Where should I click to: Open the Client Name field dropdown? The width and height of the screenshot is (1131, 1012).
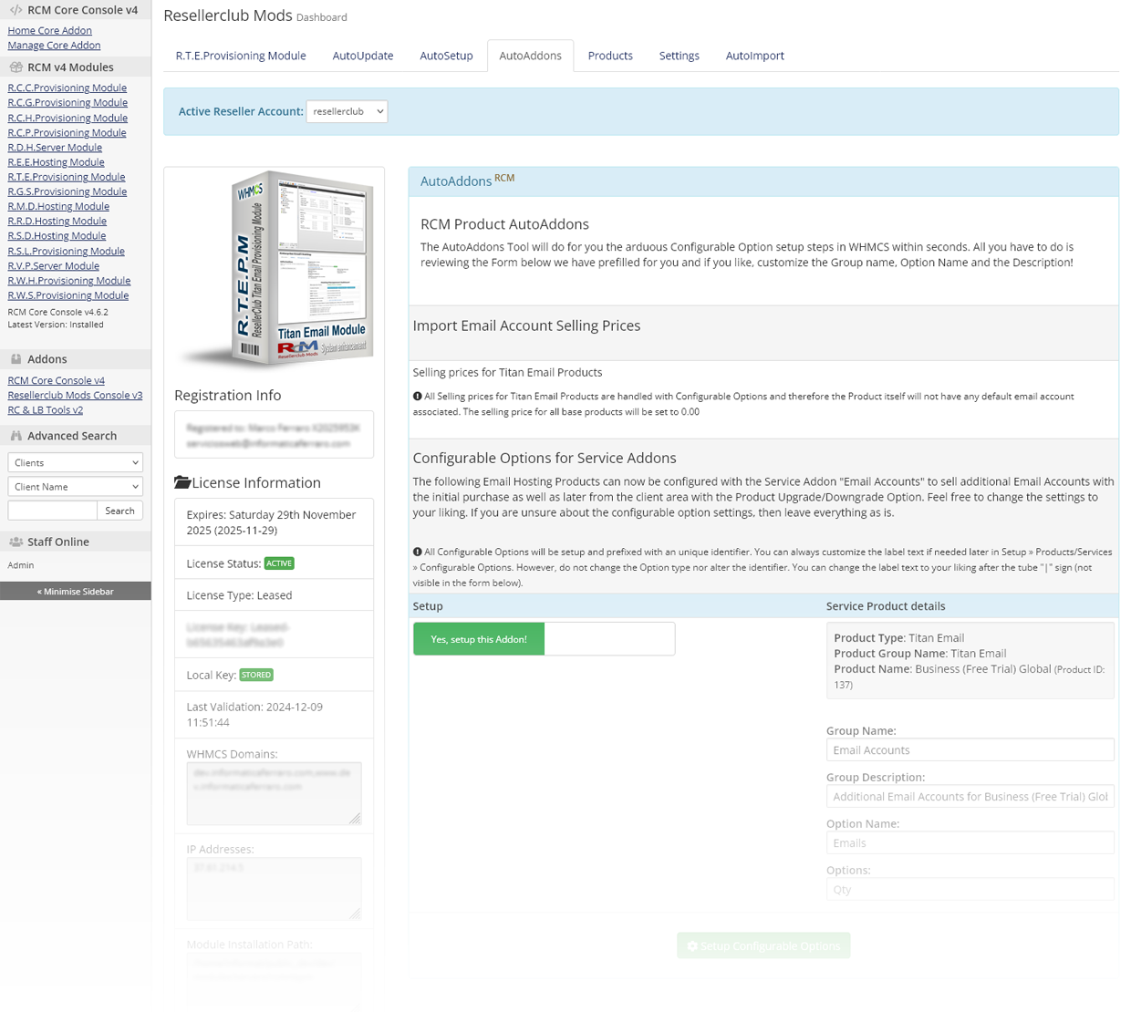pyautogui.click(x=75, y=487)
